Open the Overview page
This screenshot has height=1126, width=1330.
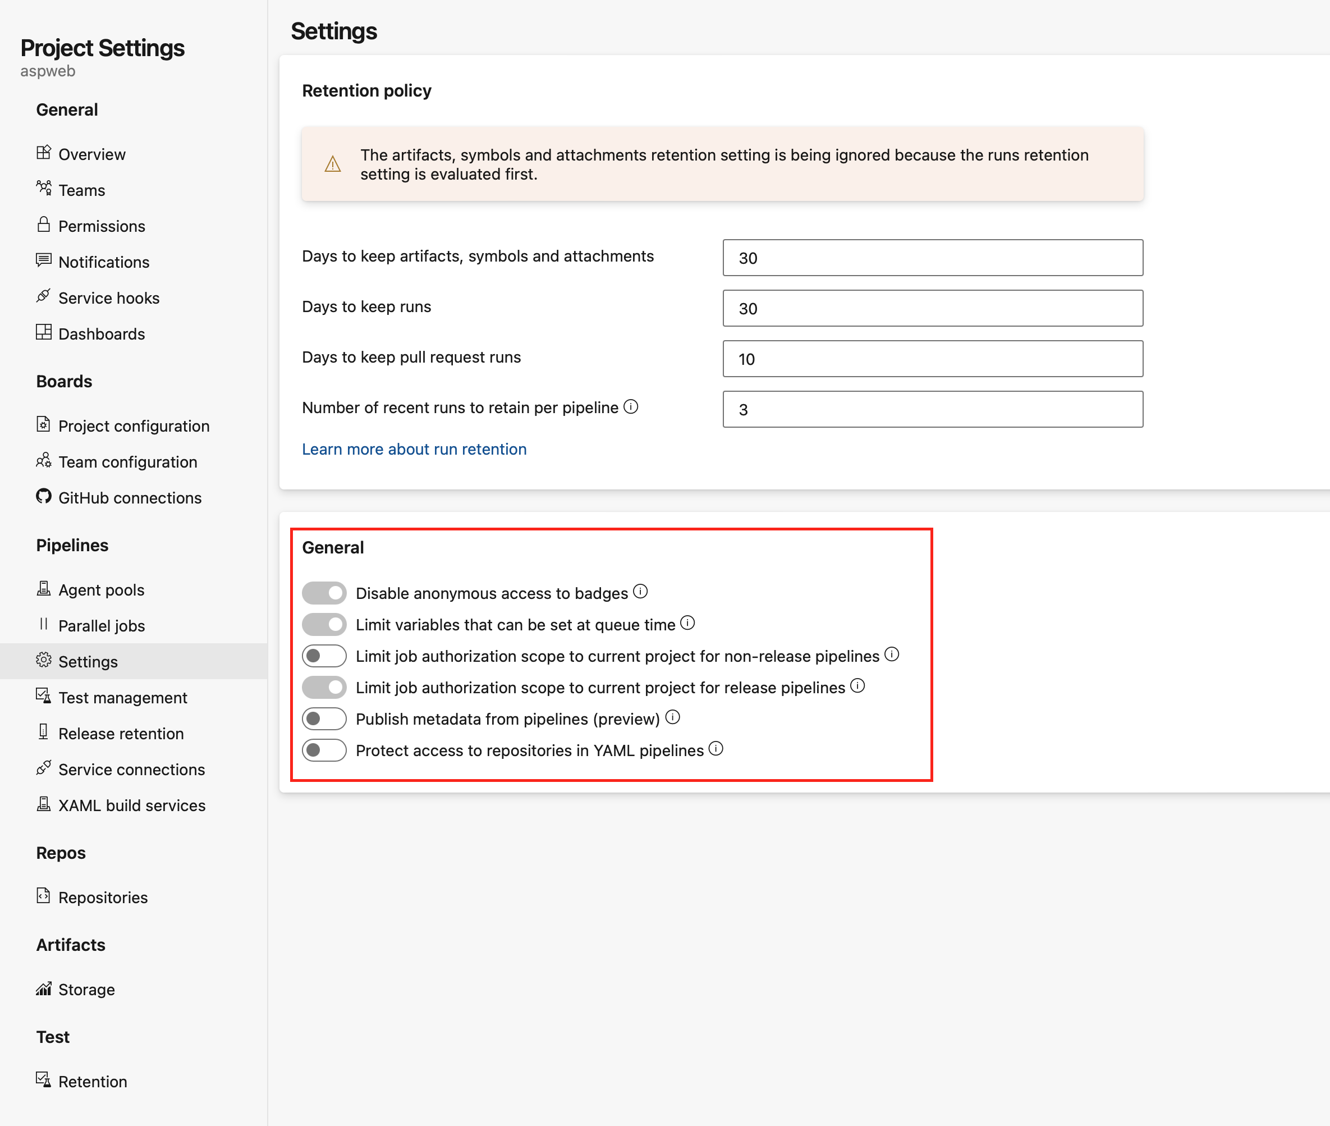91,153
